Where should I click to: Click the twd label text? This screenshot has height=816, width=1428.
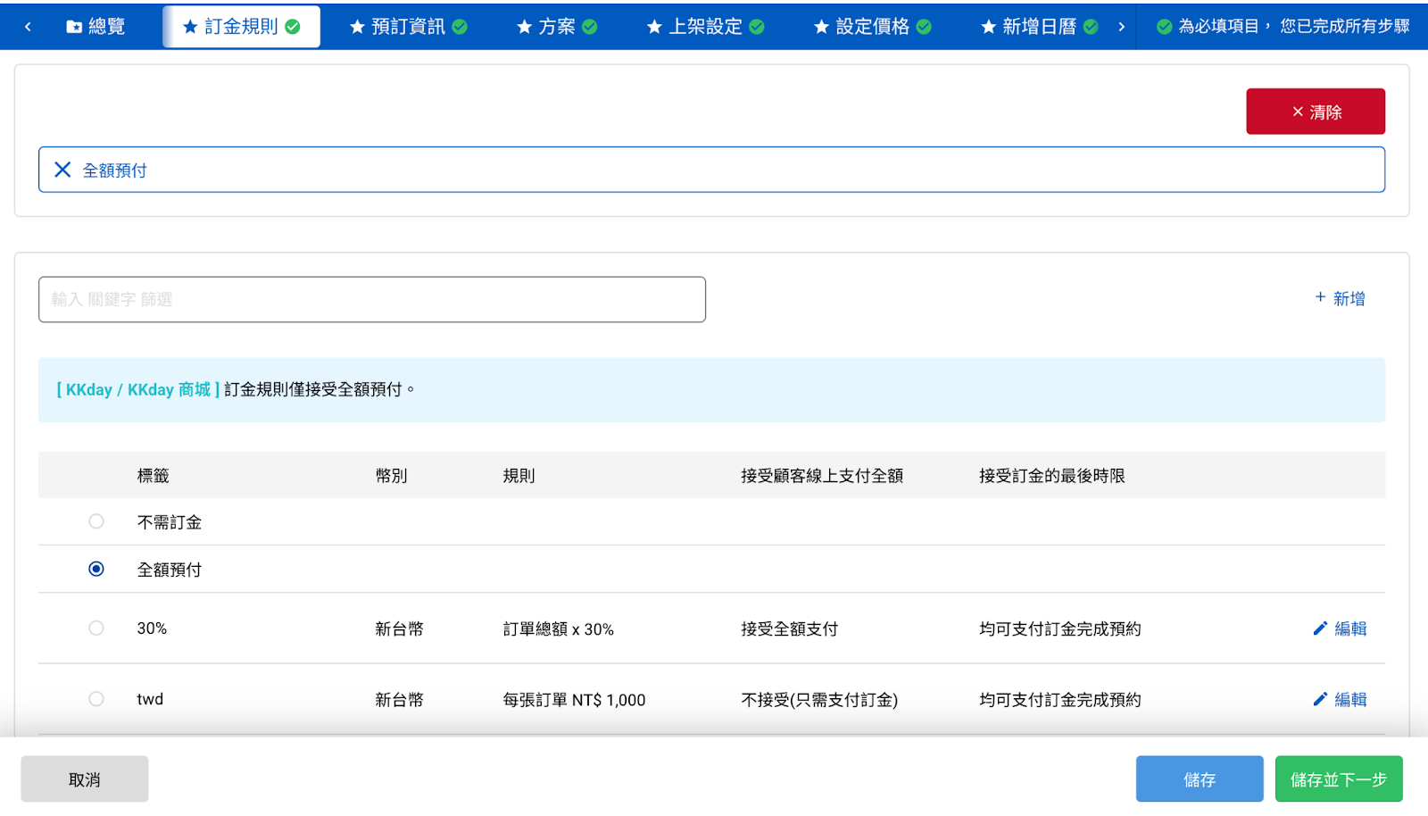[150, 699]
